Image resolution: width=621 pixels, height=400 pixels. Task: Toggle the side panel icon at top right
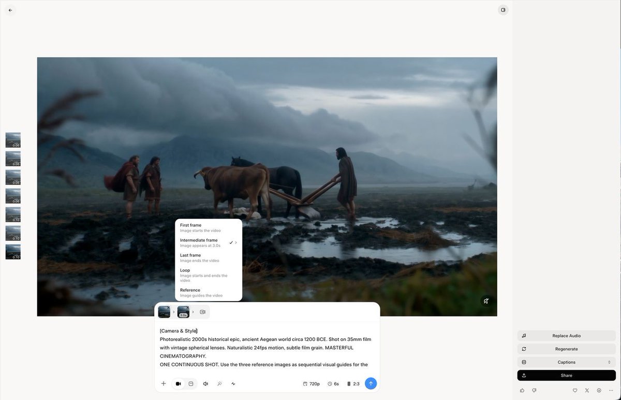[x=502, y=10]
